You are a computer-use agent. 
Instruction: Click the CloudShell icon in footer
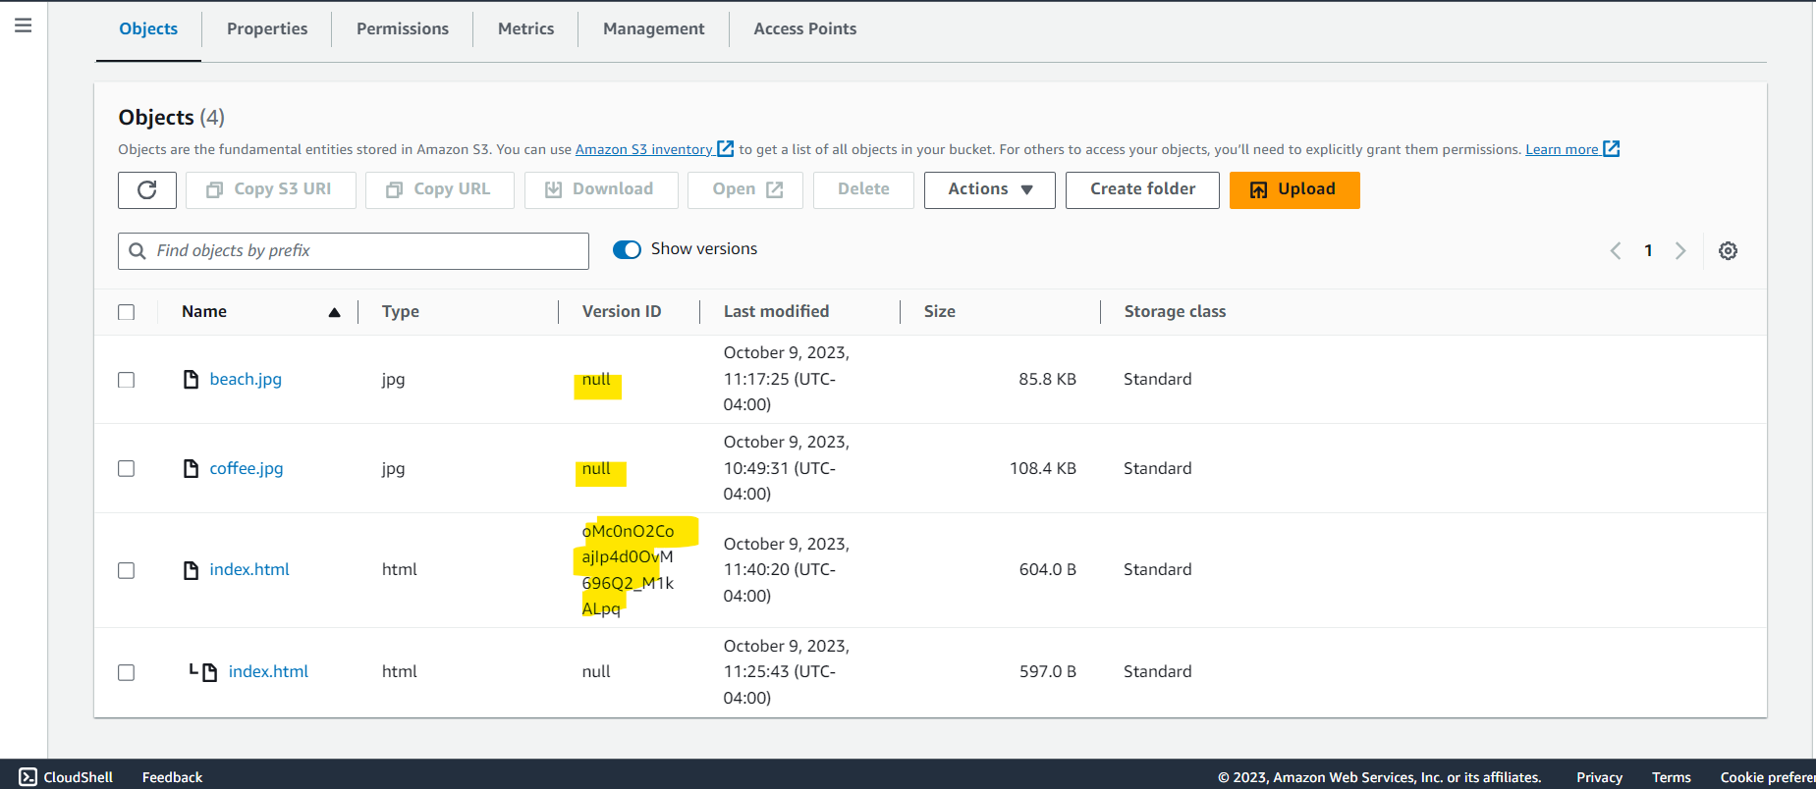(x=28, y=777)
